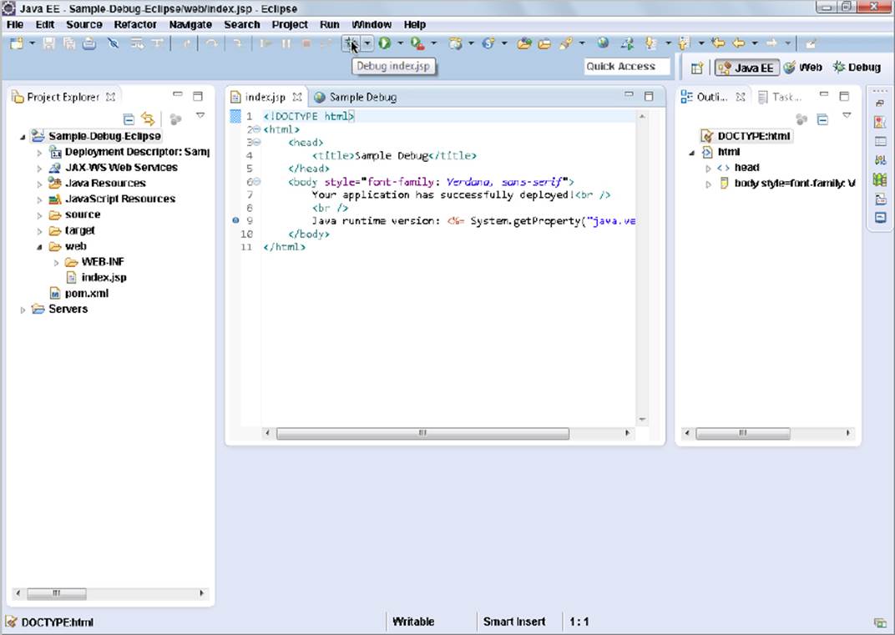The width and height of the screenshot is (895, 635).
Task: Click the Save icon in the toolbar
Action: [49, 43]
